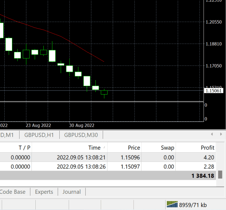Click connection status bars icon
Image resolution: width=226 pixels, height=210 pixels.
coord(172,204)
